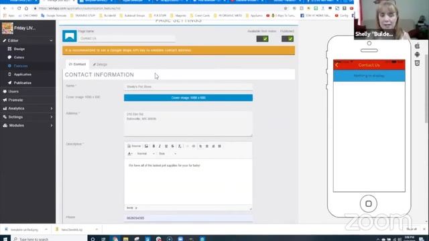Toggle bold formatting in description editor
Screen dimensions: 429x241
[154, 146]
